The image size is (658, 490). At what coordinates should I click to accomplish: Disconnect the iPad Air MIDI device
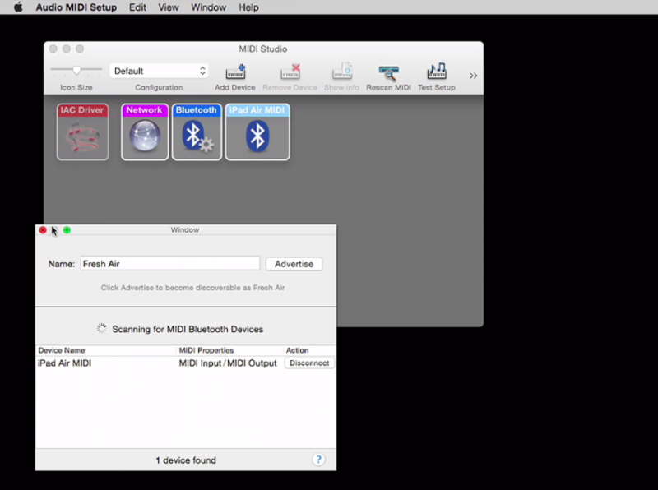(309, 363)
